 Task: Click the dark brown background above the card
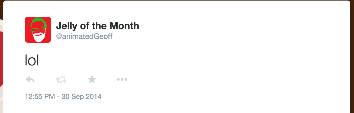[x=176, y=1]
